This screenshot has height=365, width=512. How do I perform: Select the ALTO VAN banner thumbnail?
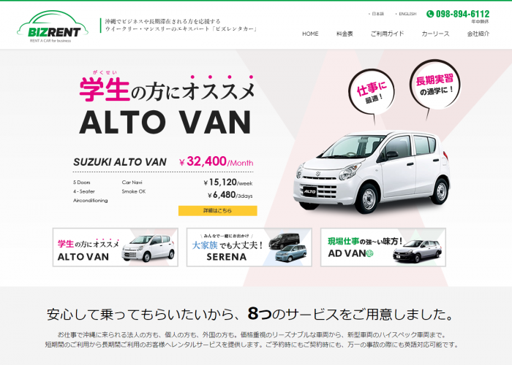click(116, 247)
